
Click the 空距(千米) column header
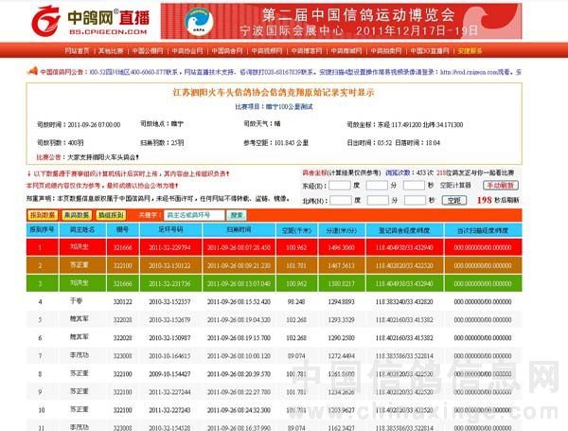tap(296, 229)
